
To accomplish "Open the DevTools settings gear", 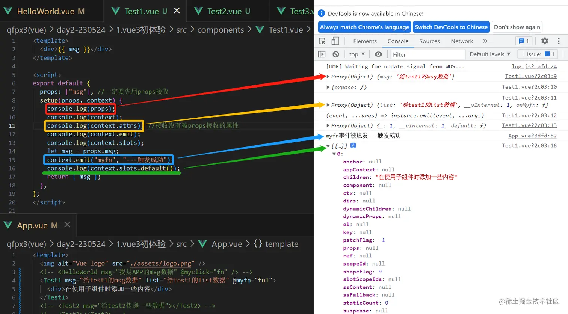I will point(544,41).
